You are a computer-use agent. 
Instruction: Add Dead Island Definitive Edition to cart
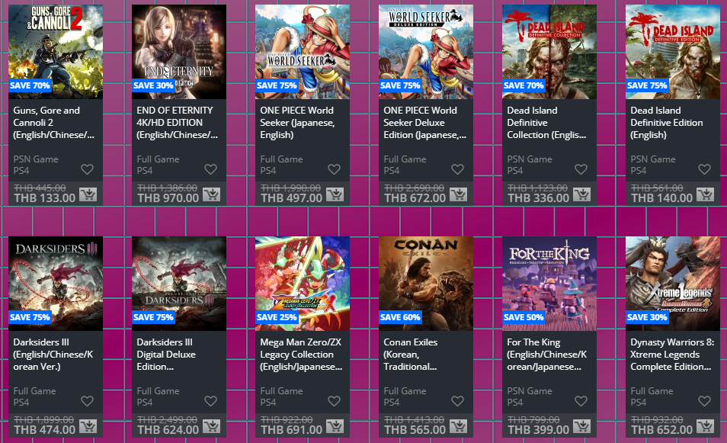coord(705,194)
